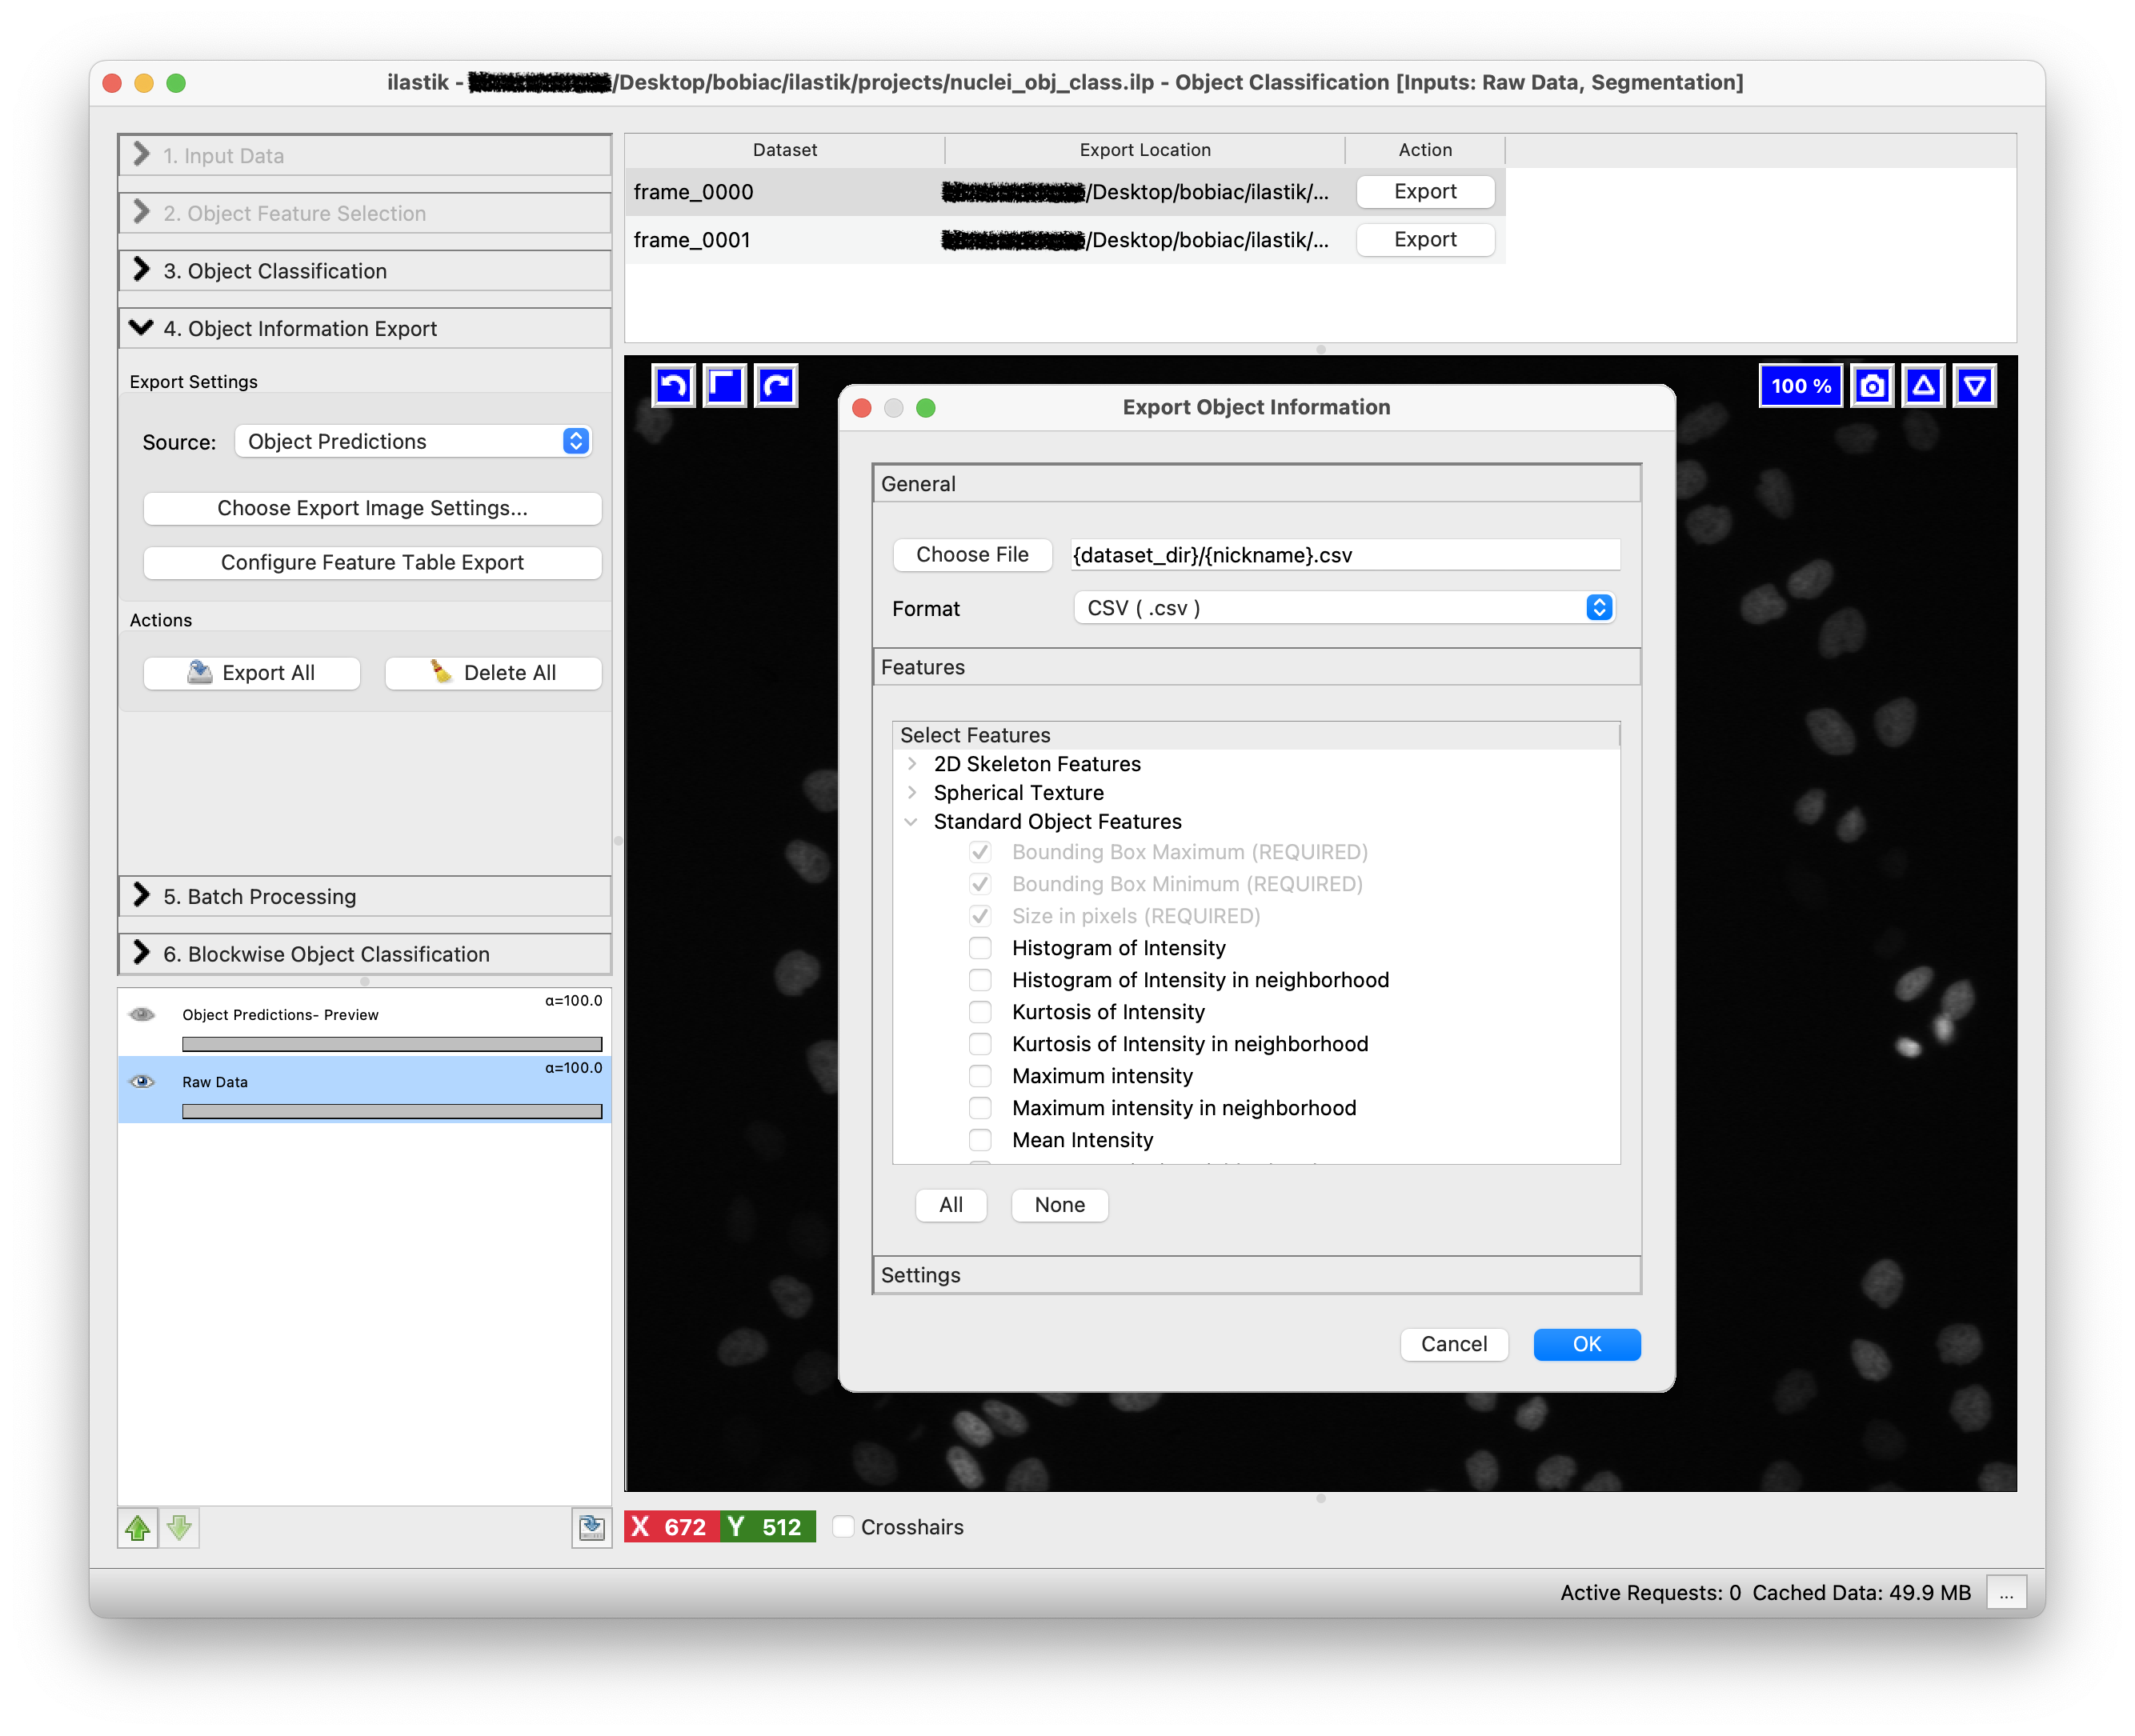Click the blue up-triangle viewer icon

(x=1923, y=386)
